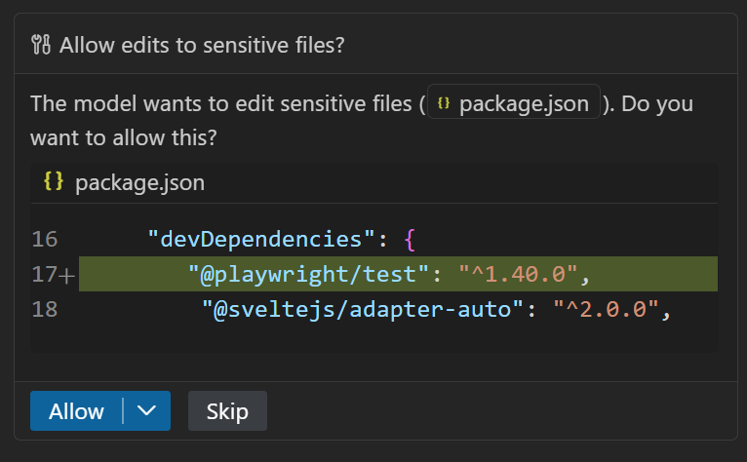This screenshot has height=462, width=747.
Task: Click line number 17 of the added line
Action: click(x=43, y=275)
